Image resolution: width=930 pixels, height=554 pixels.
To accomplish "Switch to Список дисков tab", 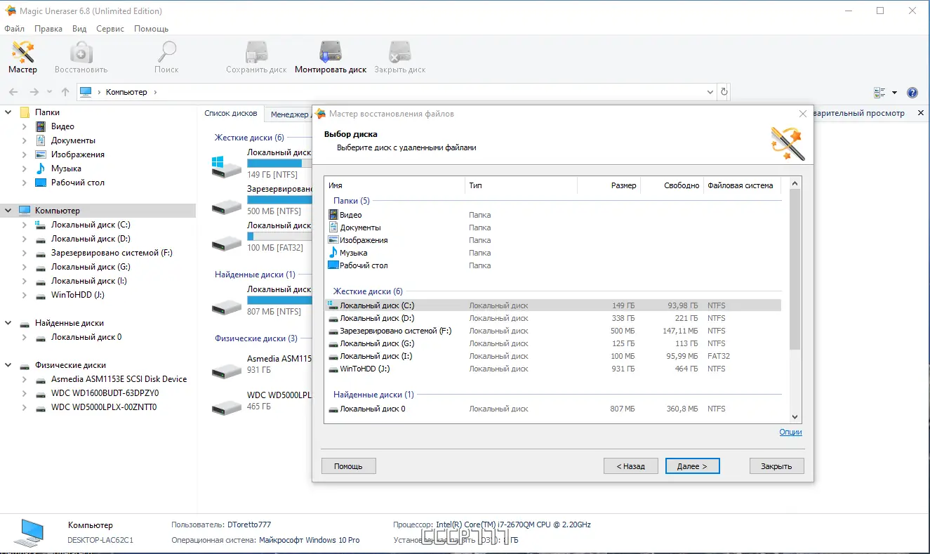I will pos(230,114).
